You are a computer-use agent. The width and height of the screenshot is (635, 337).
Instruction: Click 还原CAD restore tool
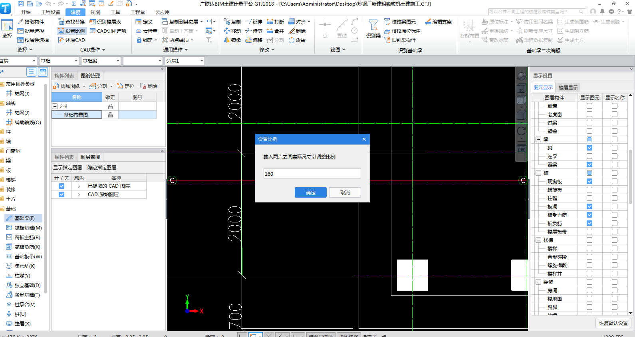[x=71, y=40]
